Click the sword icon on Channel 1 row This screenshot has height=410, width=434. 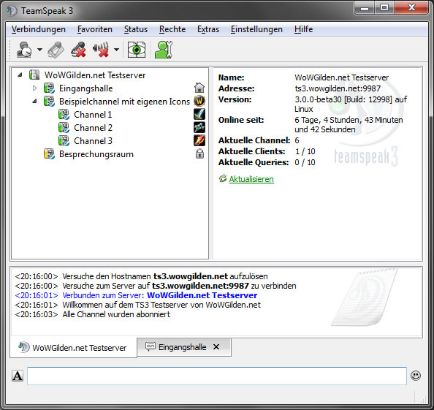[x=199, y=114]
